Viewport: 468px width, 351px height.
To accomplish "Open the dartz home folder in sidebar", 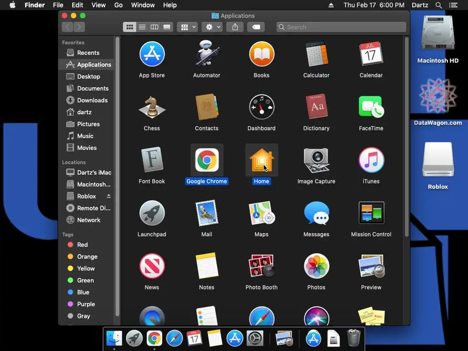I will pyautogui.click(x=86, y=112).
